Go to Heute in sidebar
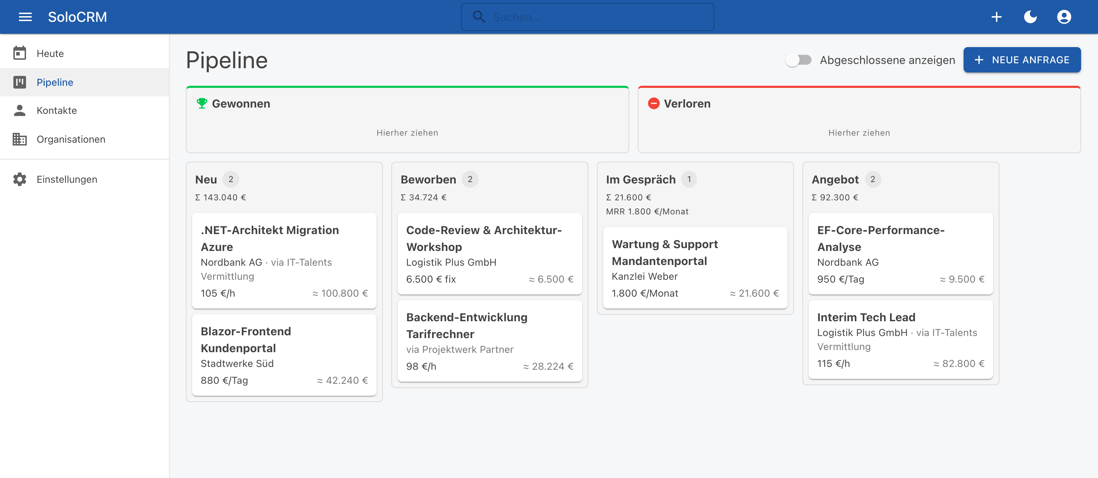The width and height of the screenshot is (1098, 478). tap(84, 54)
